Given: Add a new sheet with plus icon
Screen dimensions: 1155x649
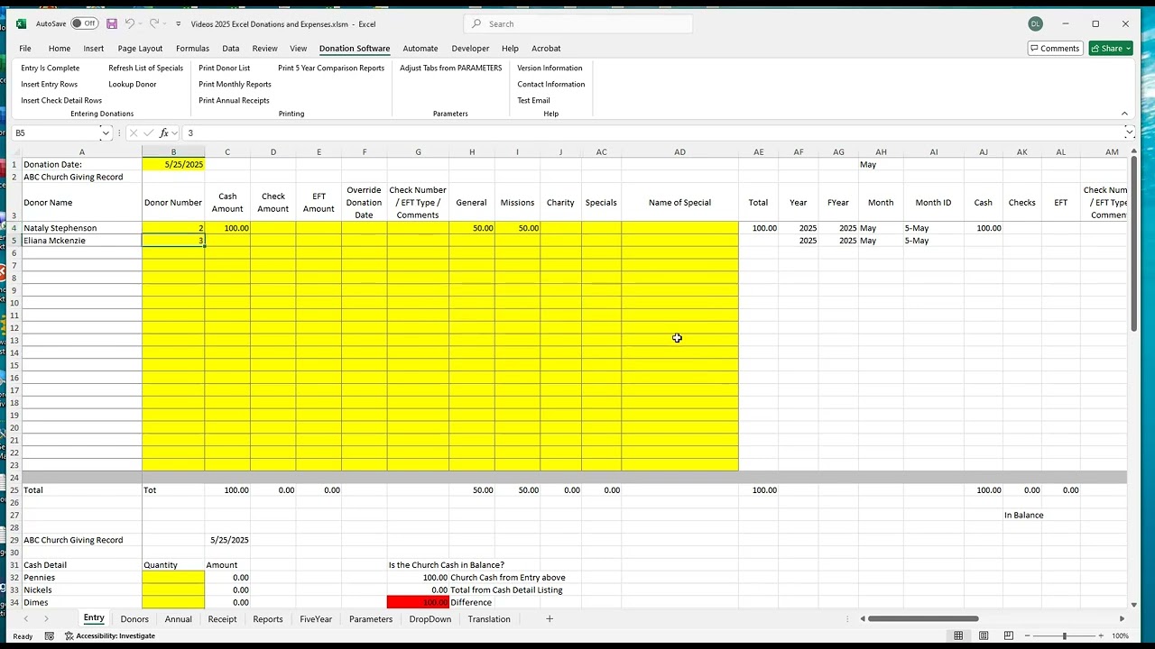Looking at the screenshot, I should click(x=549, y=619).
